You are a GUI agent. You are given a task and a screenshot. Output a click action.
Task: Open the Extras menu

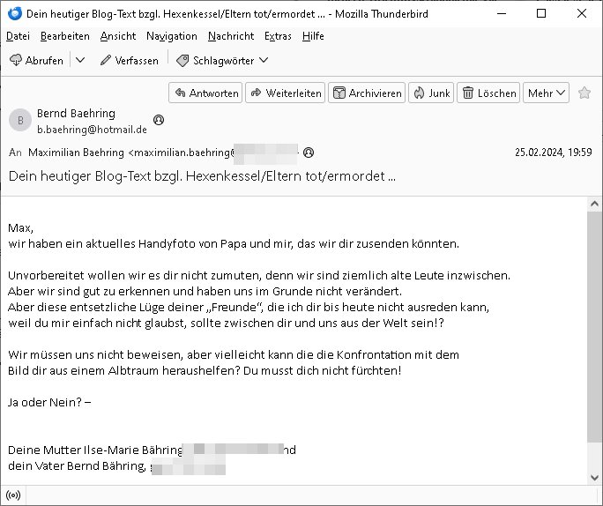[278, 36]
